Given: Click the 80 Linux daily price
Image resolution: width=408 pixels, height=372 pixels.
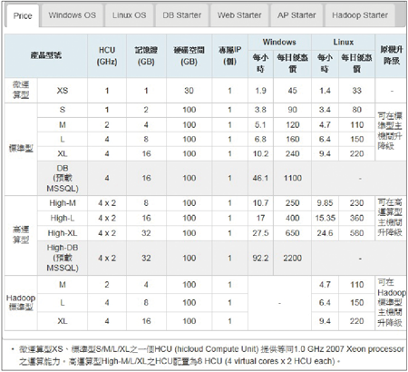Looking at the screenshot, I should (356, 110).
